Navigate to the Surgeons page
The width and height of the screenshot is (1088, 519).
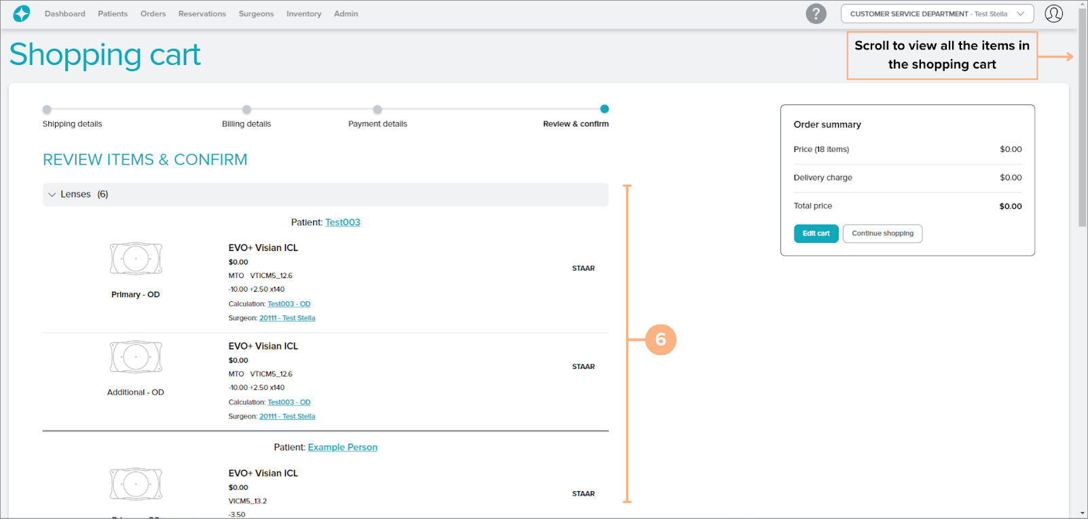click(256, 14)
